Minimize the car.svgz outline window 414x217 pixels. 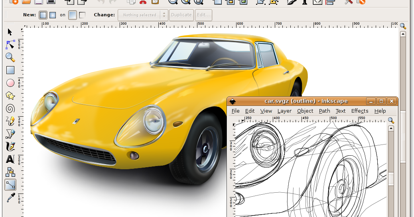coord(371,101)
